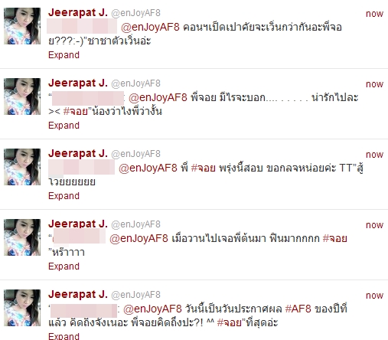Click the @enJoyAF8 handle beside the third tweet's name

(135, 154)
